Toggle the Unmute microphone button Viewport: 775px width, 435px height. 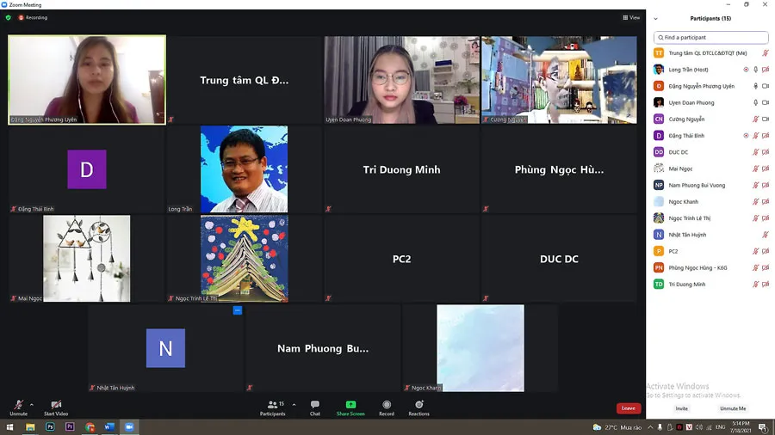point(18,405)
